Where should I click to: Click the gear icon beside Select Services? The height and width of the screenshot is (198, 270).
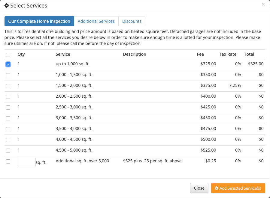click(7, 6)
